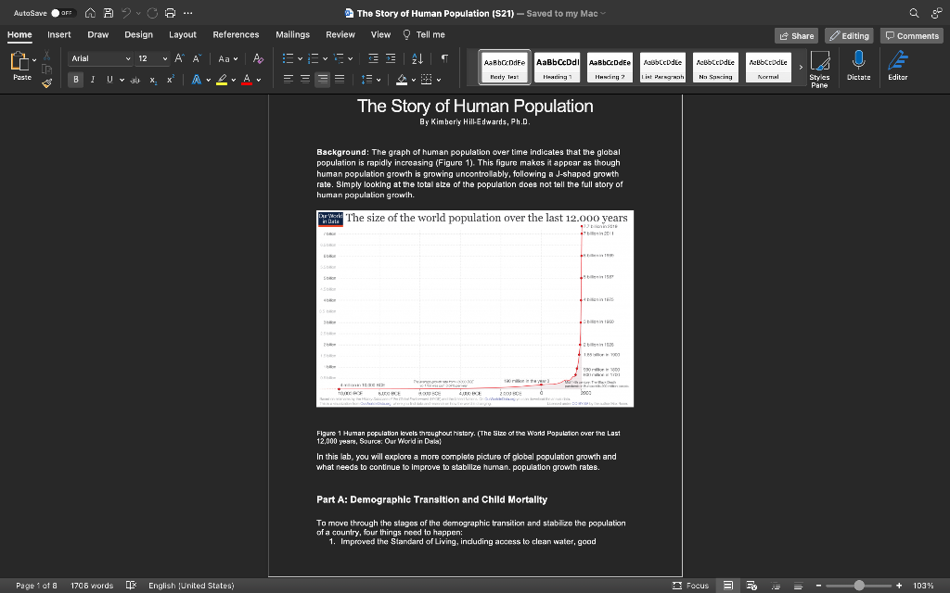Switch to the Mailings ribbon tab
This screenshot has width=950, height=593.
click(292, 33)
